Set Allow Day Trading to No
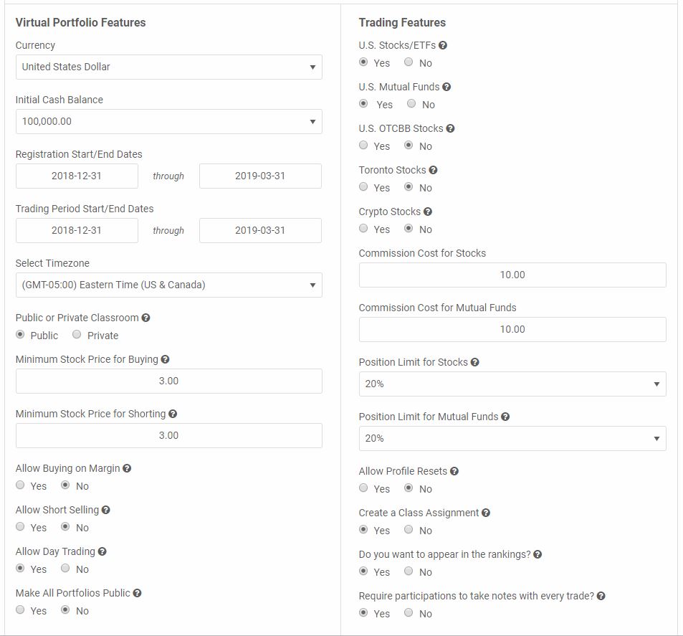The height and width of the screenshot is (636, 683). tap(65, 568)
